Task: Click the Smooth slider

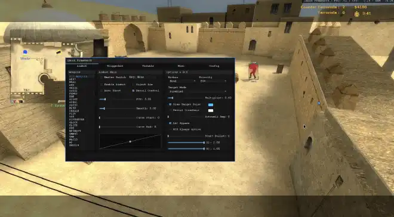Action: click(117, 108)
